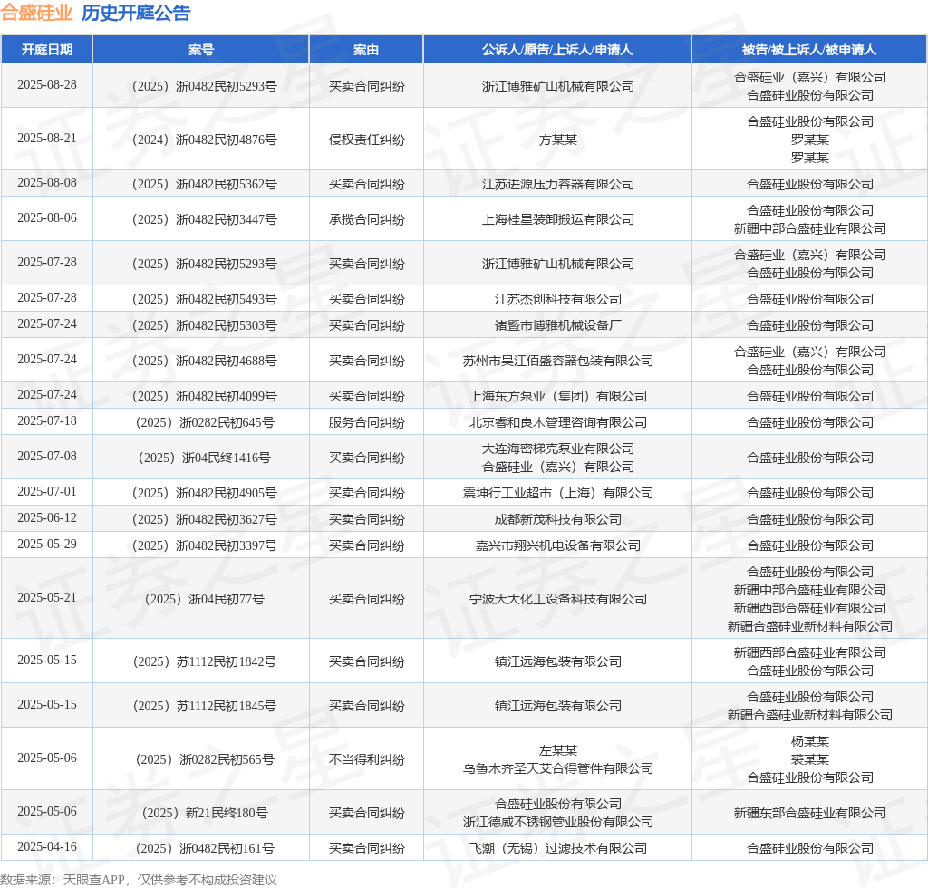This screenshot has width=928, height=888.
Task: Click the 历史开庭公告 heading
Action: tap(136, 13)
